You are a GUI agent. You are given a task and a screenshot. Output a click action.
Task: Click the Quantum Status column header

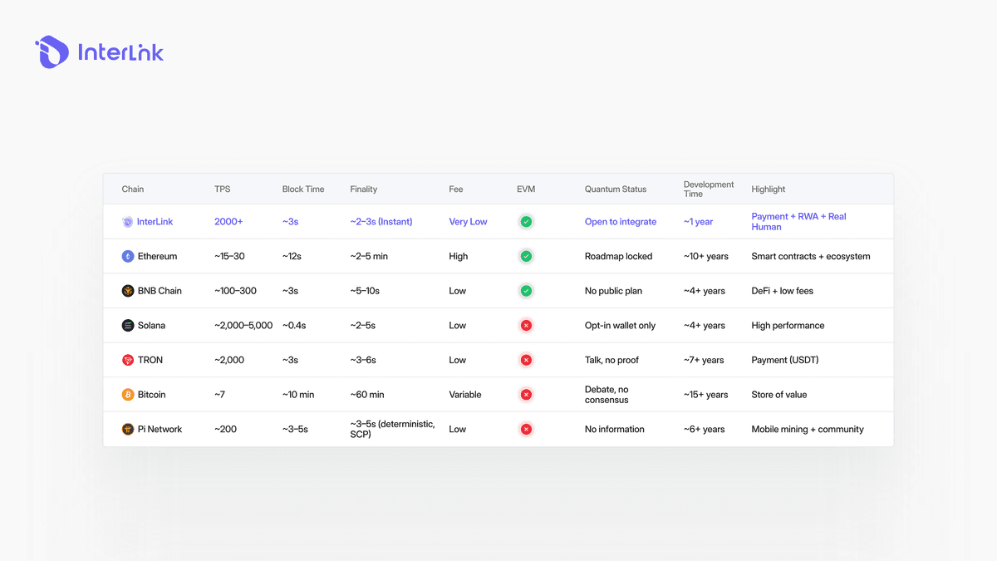coord(616,189)
